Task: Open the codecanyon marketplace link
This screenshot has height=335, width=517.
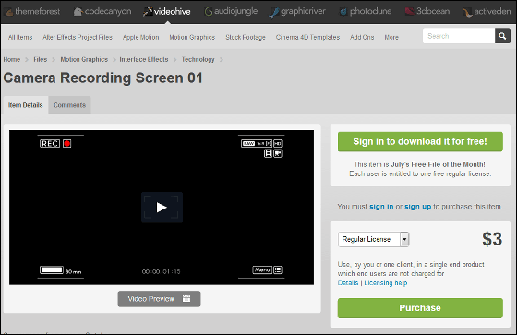Action: (102, 12)
